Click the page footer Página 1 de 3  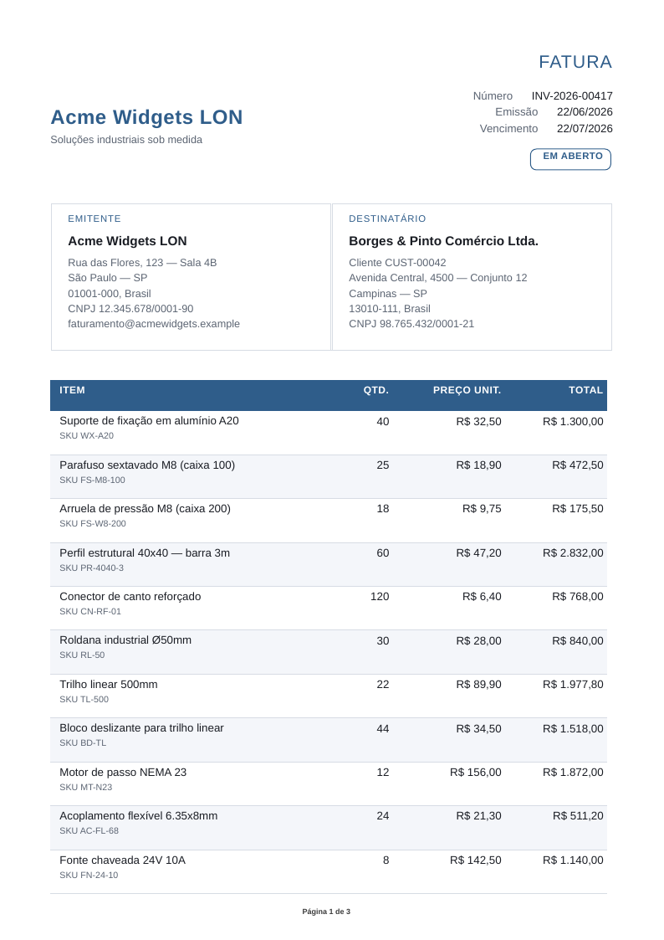click(326, 912)
